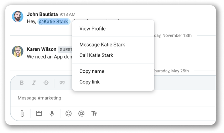Click Karen Wilson's name
224x133 pixels.
pos(42,49)
